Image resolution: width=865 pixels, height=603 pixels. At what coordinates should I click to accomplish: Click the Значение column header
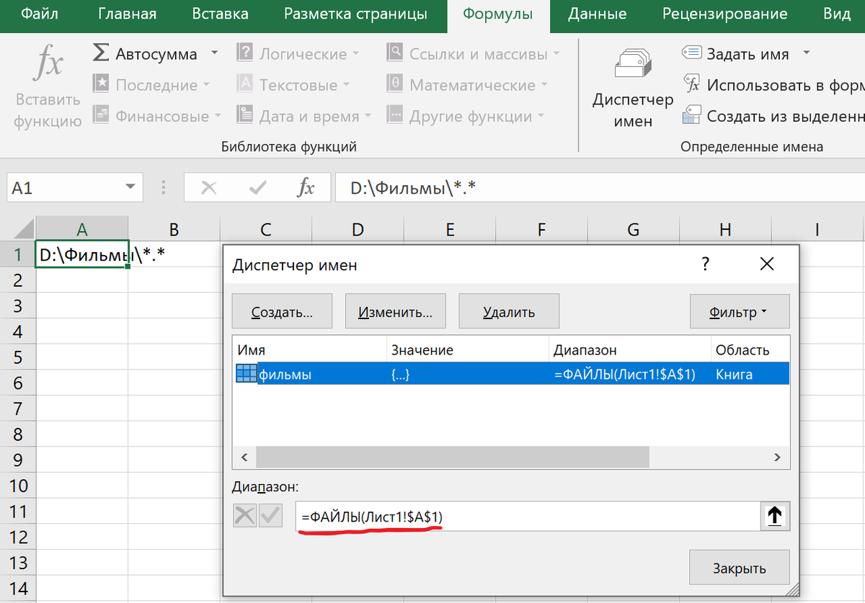tap(467, 350)
